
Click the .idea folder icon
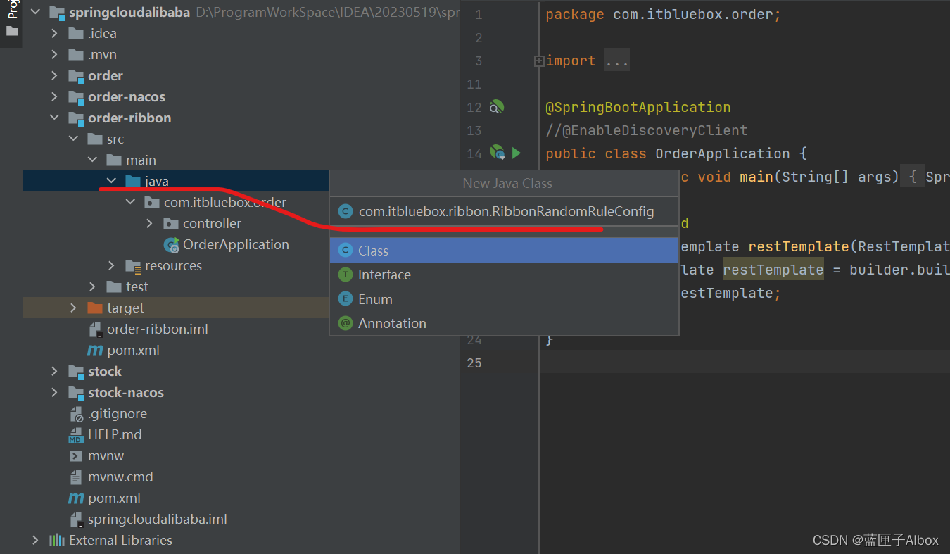point(76,34)
